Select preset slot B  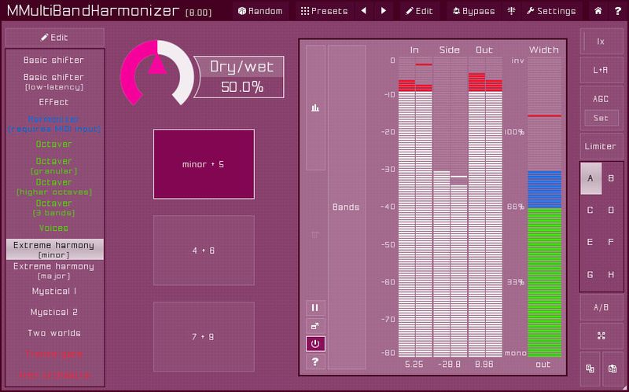(x=612, y=178)
